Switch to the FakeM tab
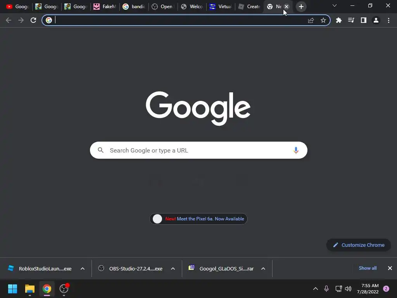397x298 pixels. pyautogui.click(x=105, y=7)
